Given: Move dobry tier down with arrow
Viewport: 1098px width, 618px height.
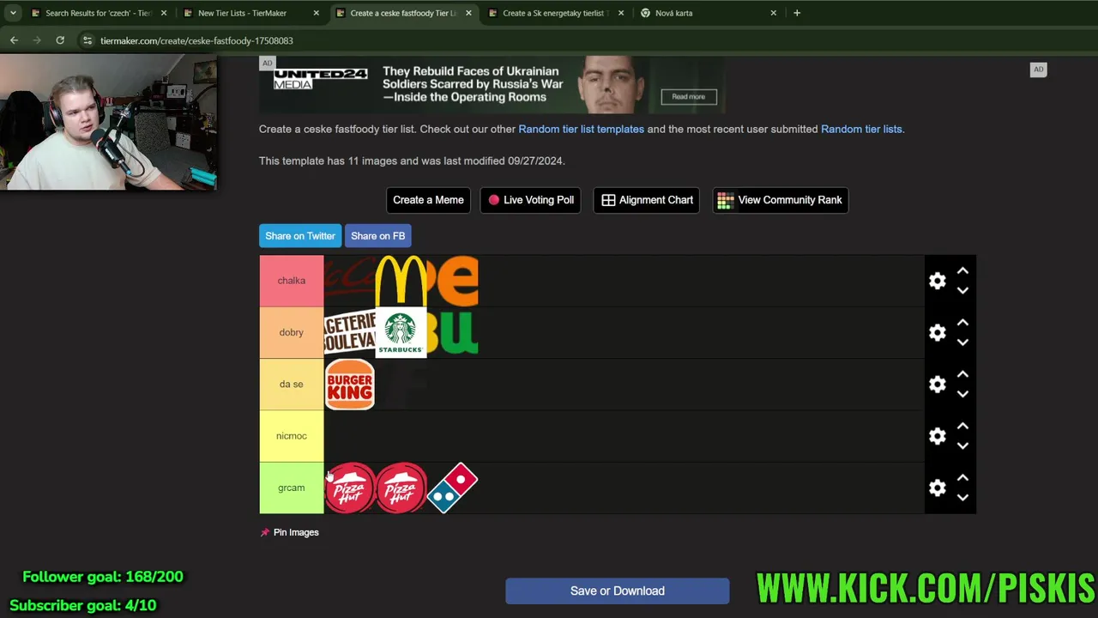Looking at the screenshot, I should 962,342.
